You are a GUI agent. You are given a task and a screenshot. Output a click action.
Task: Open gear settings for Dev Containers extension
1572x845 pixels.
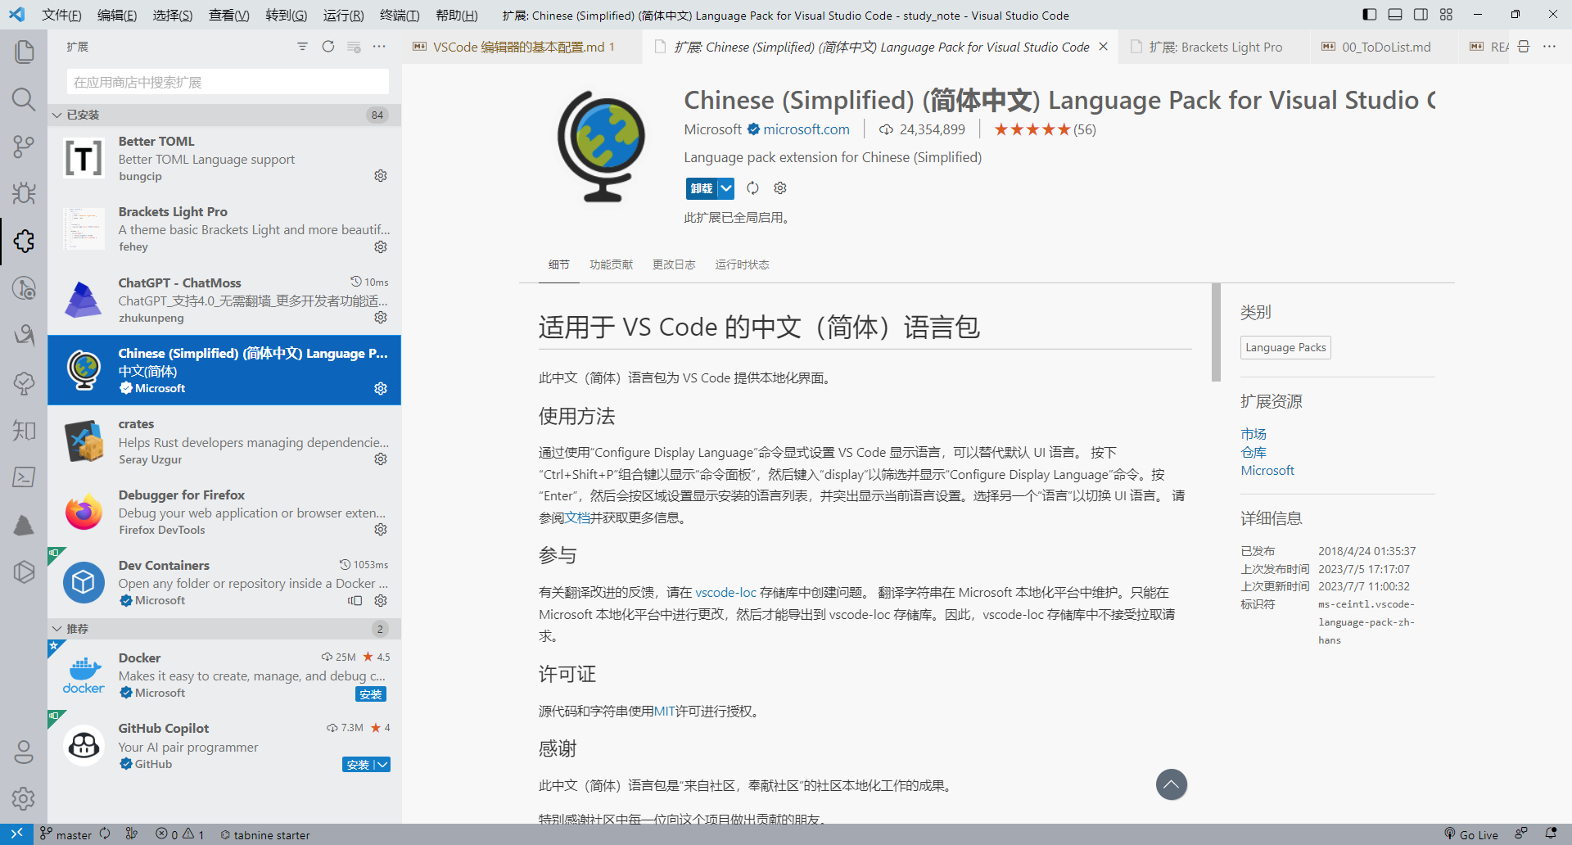click(381, 601)
